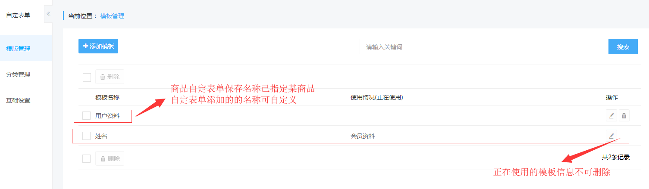
Task: Toggle the bottom select-all checkbox
Action: click(x=86, y=158)
